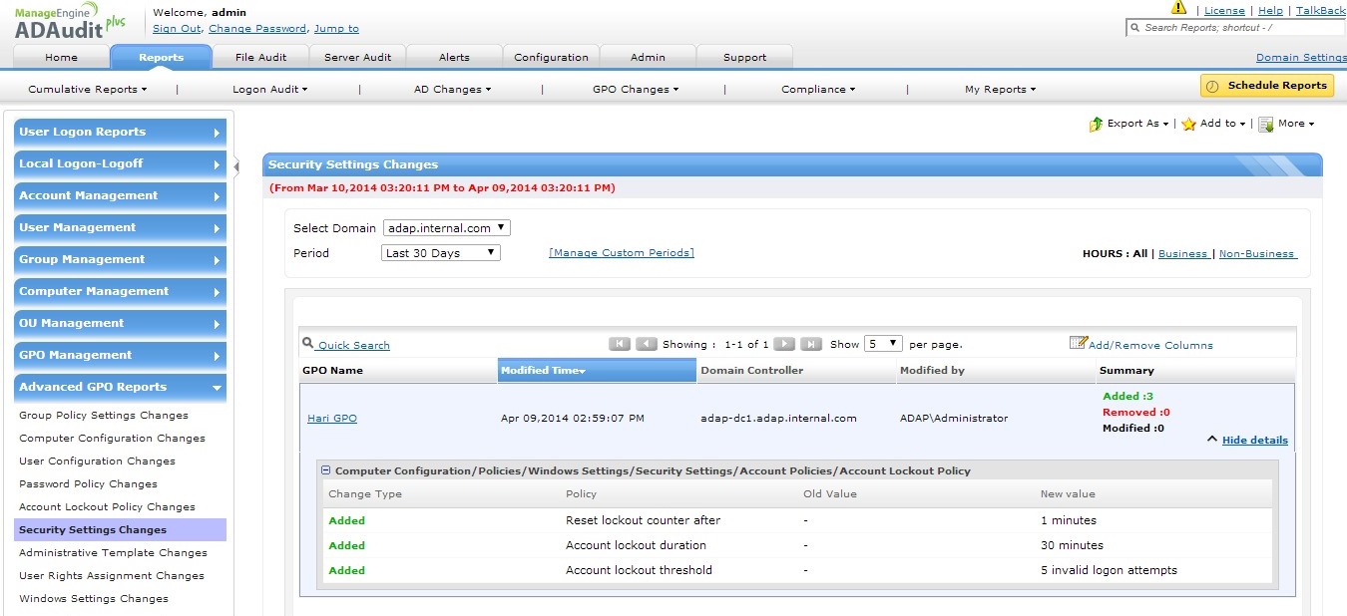Open the per page count dropdown
Viewport: 1347px width, 616px height.
click(x=883, y=344)
